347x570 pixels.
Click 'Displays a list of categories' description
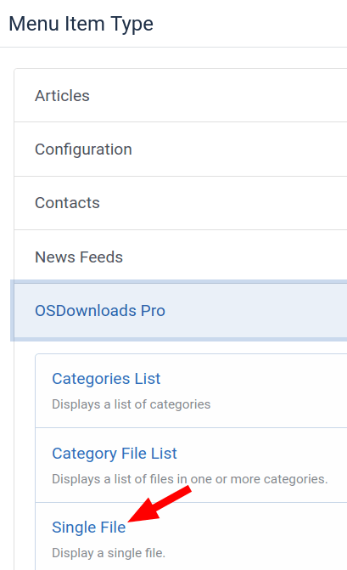click(131, 404)
